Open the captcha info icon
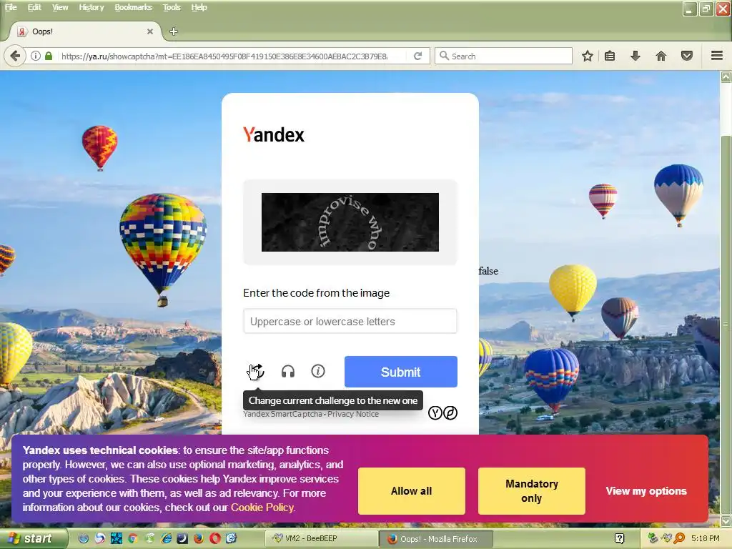The image size is (732, 549). (318, 371)
